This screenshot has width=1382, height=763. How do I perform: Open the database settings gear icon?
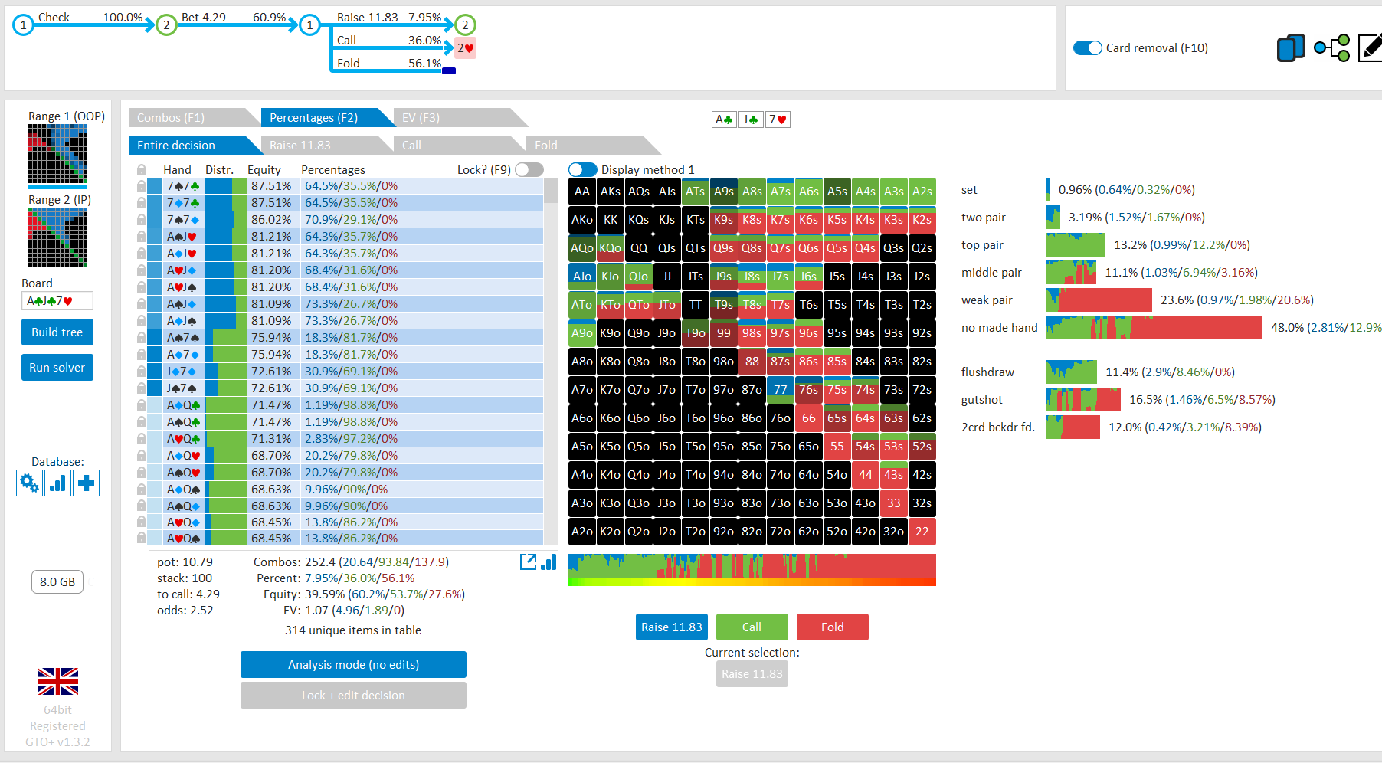click(29, 483)
